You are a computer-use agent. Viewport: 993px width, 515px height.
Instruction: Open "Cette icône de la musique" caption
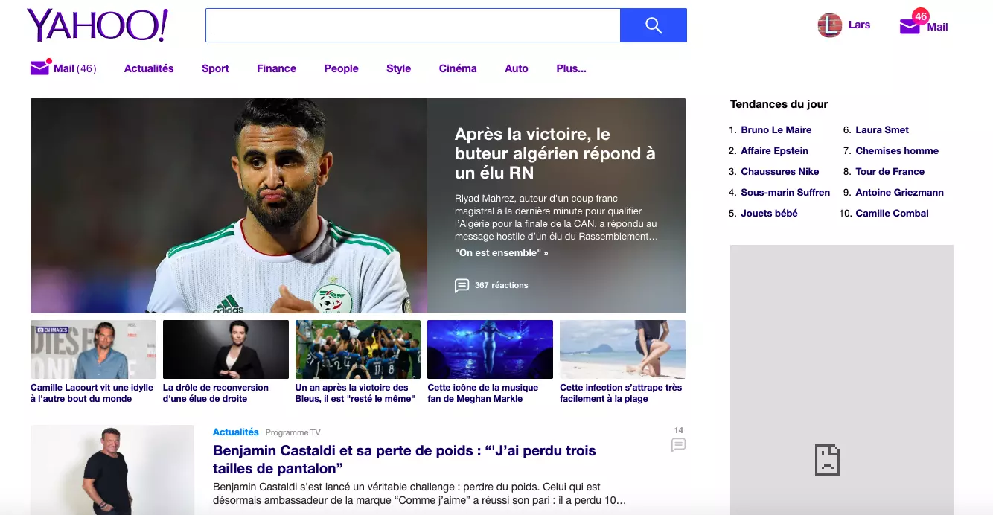click(x=482, y=393)
